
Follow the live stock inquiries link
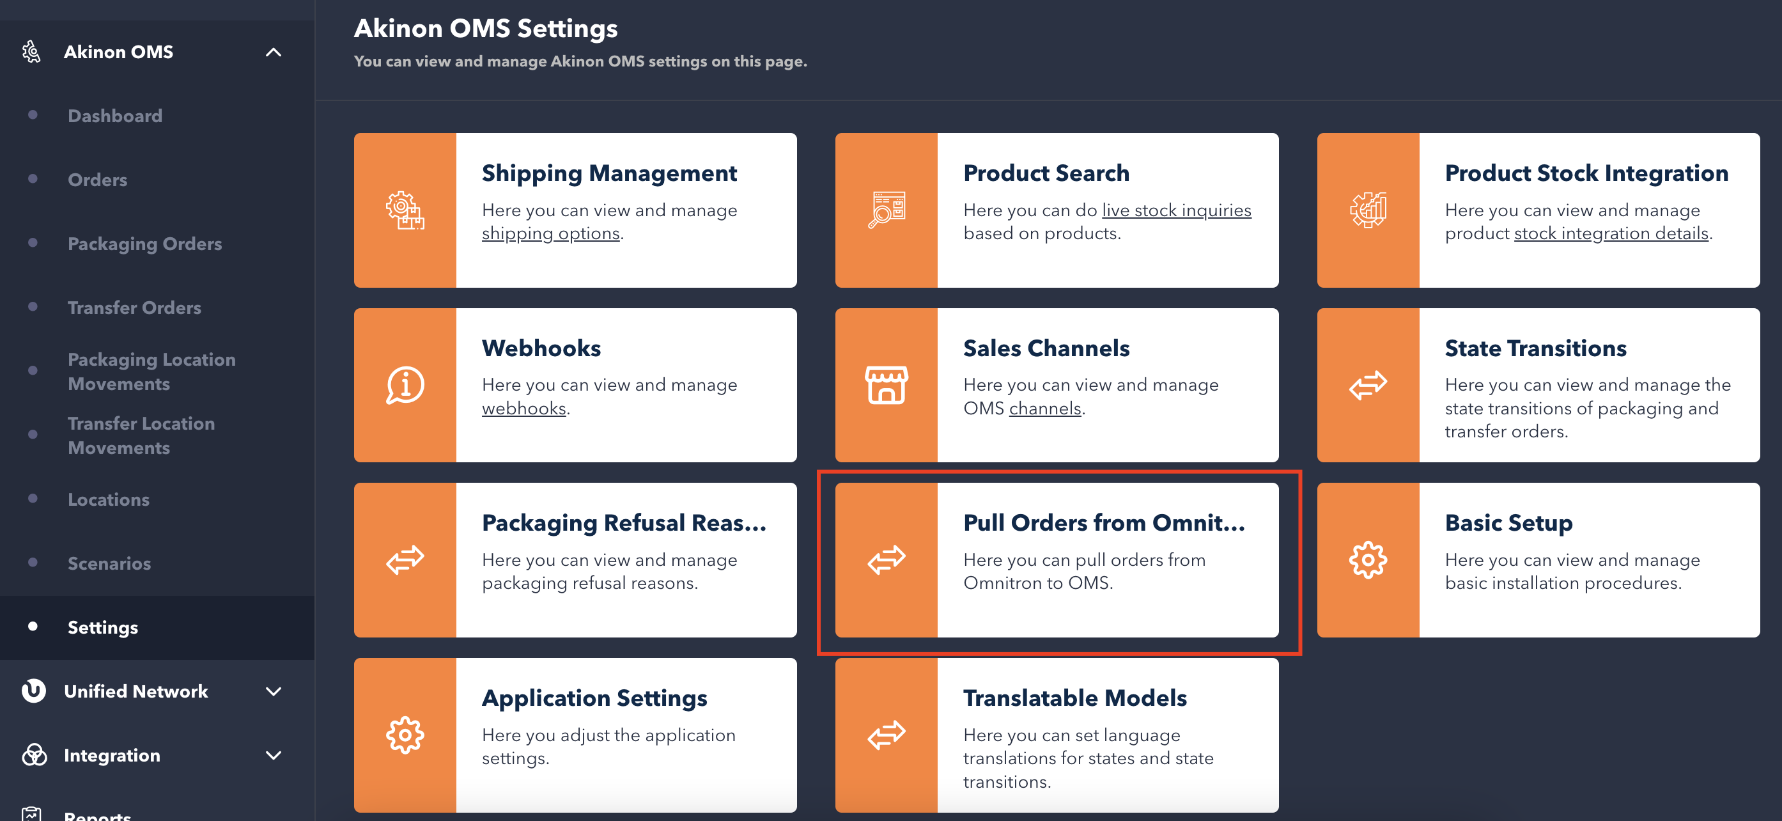coord(1176,210)
